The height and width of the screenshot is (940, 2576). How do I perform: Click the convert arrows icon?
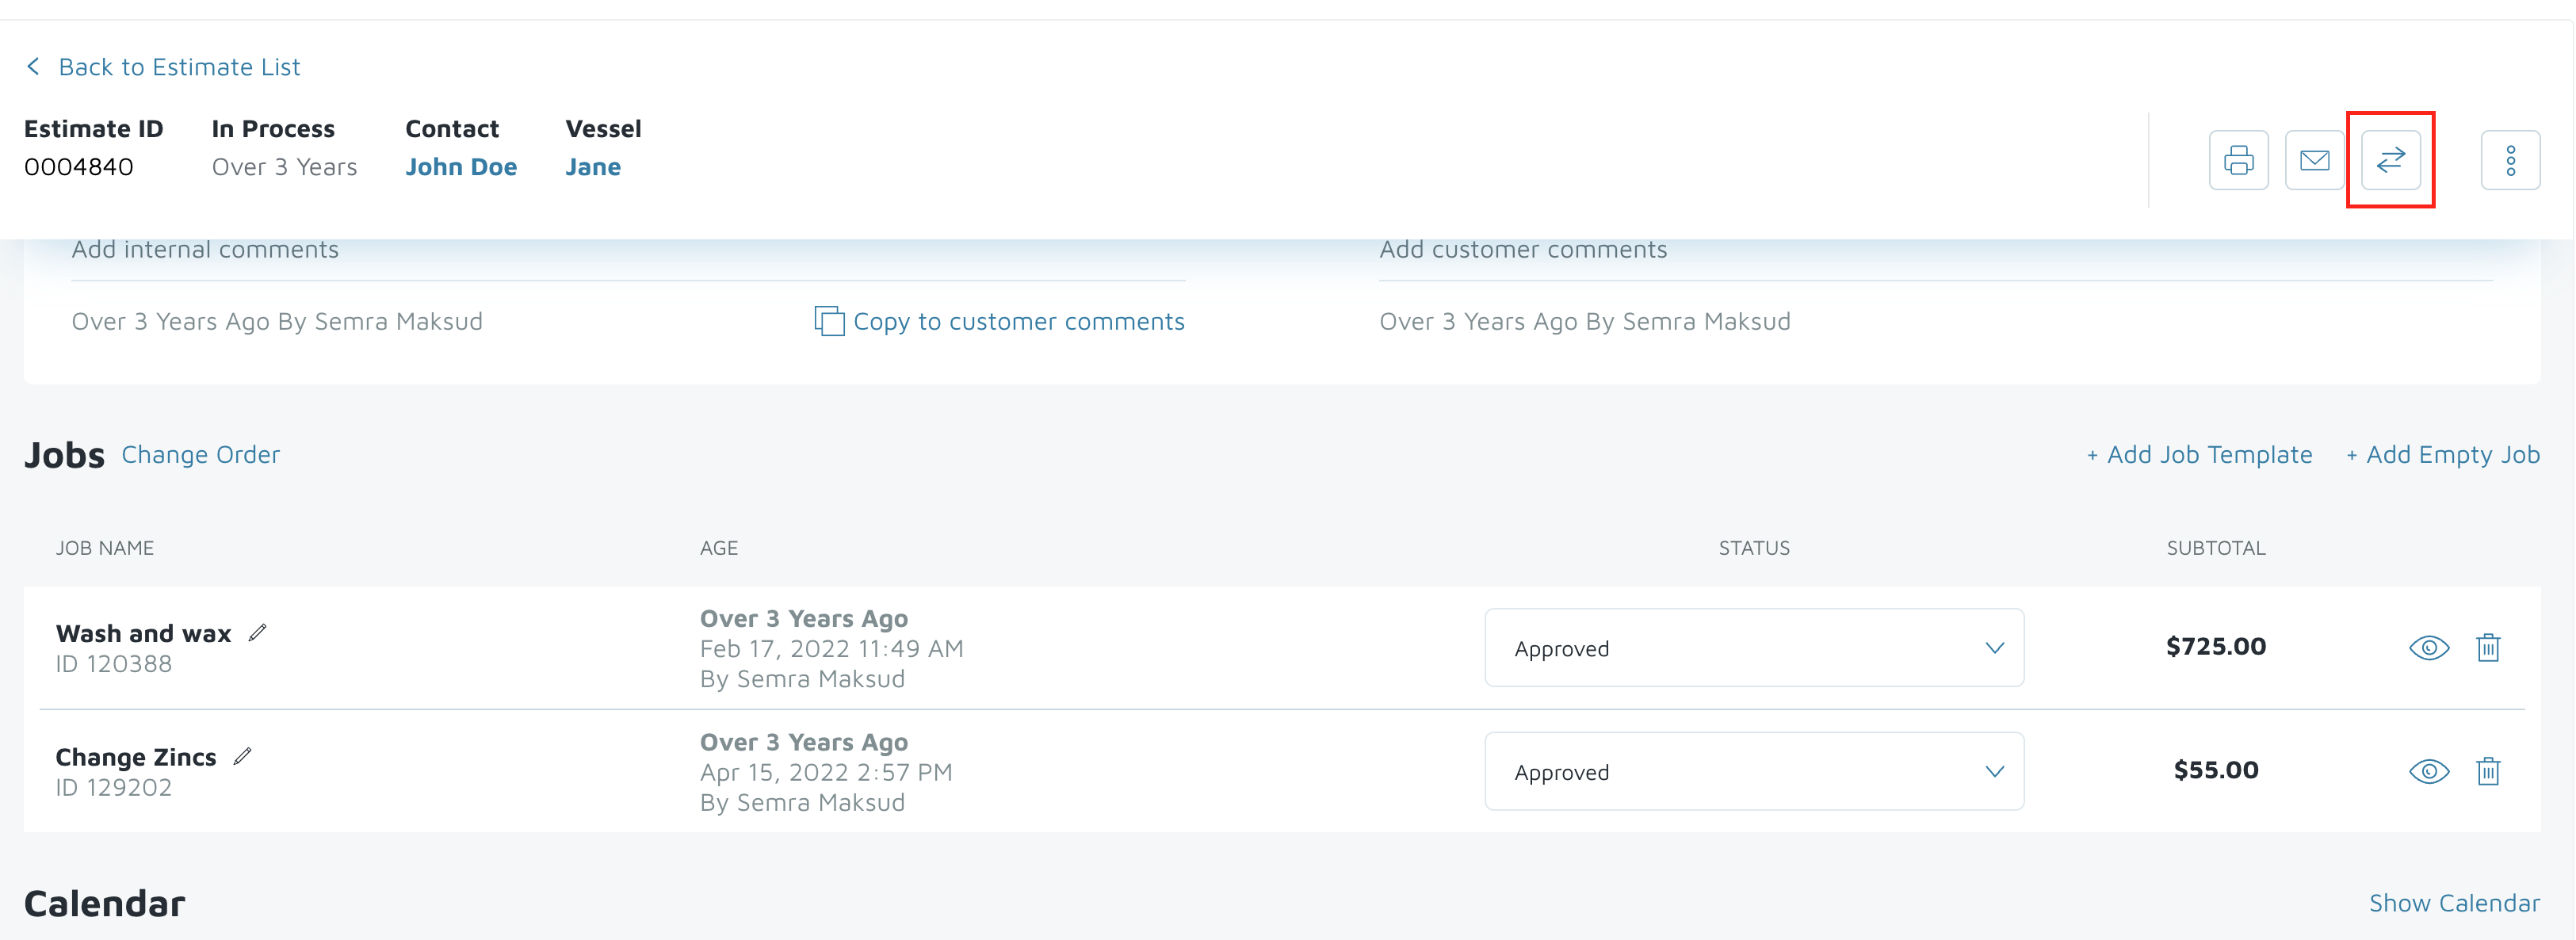coord(2390,160)
